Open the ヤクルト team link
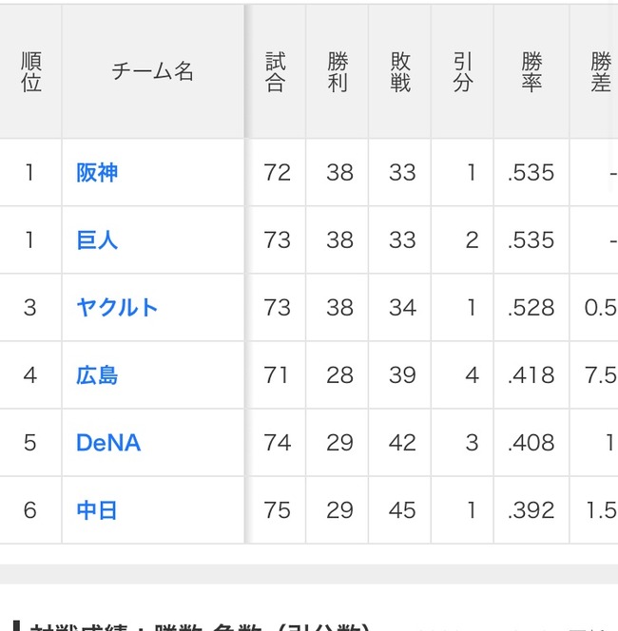618x631 pixels. pyautogui.click(x=117, y=308)
